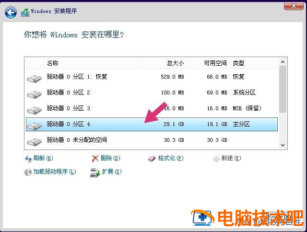Click the refresh arrows icon
307x232 pixels.
tap(28, 159)
